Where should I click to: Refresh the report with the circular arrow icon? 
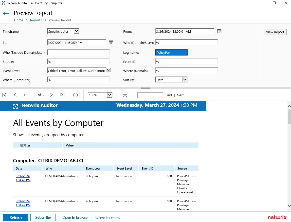(x=75, y=95)
